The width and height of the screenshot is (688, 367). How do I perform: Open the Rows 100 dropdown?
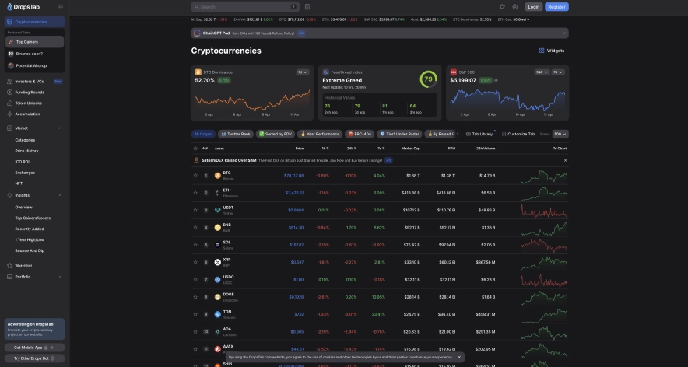click(560, 134)
